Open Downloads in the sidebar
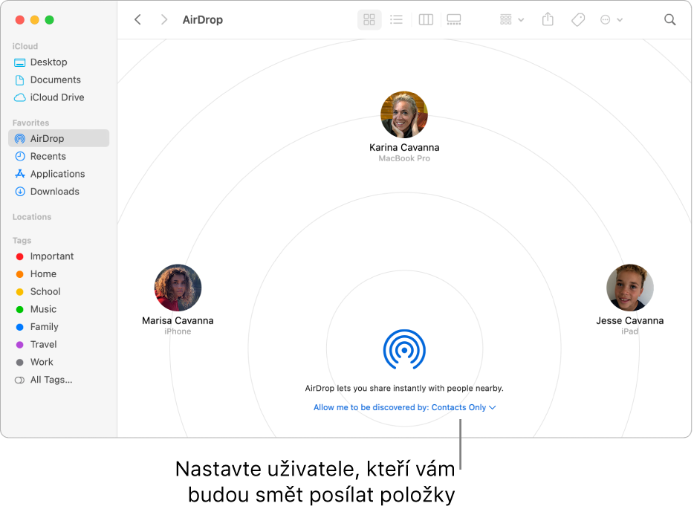 click(x=59, y=192)
